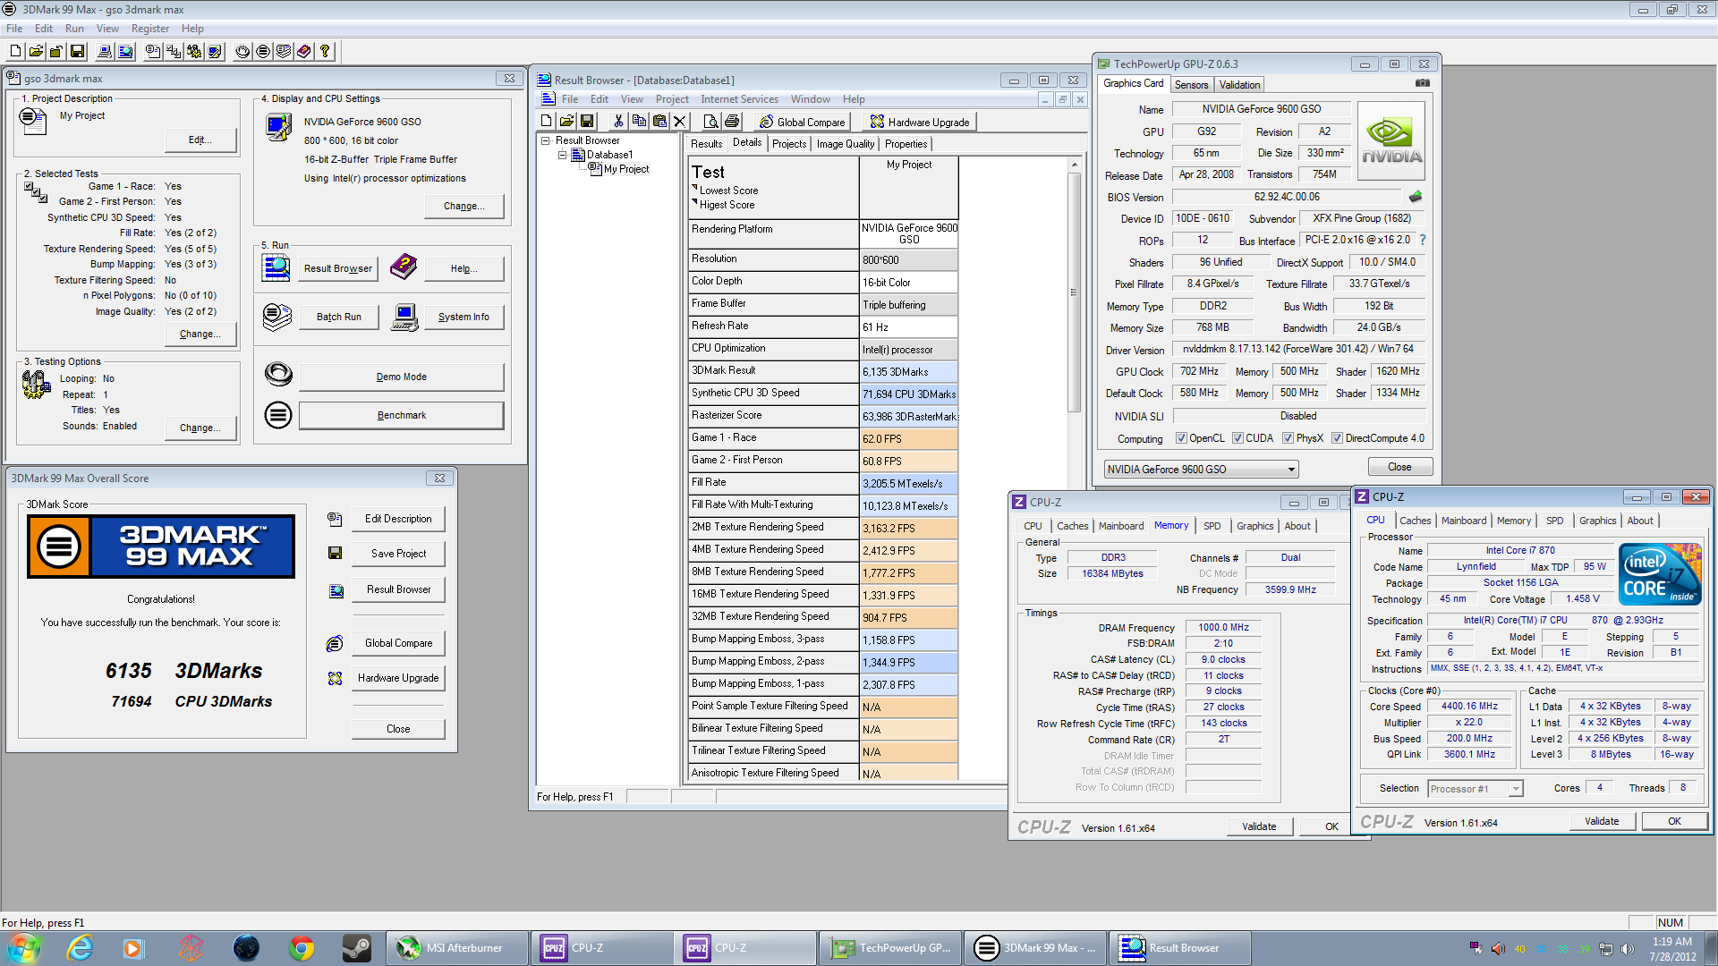The image size is (1718, 966).
Task: Click the System Info button
Action: pos(464,317)
